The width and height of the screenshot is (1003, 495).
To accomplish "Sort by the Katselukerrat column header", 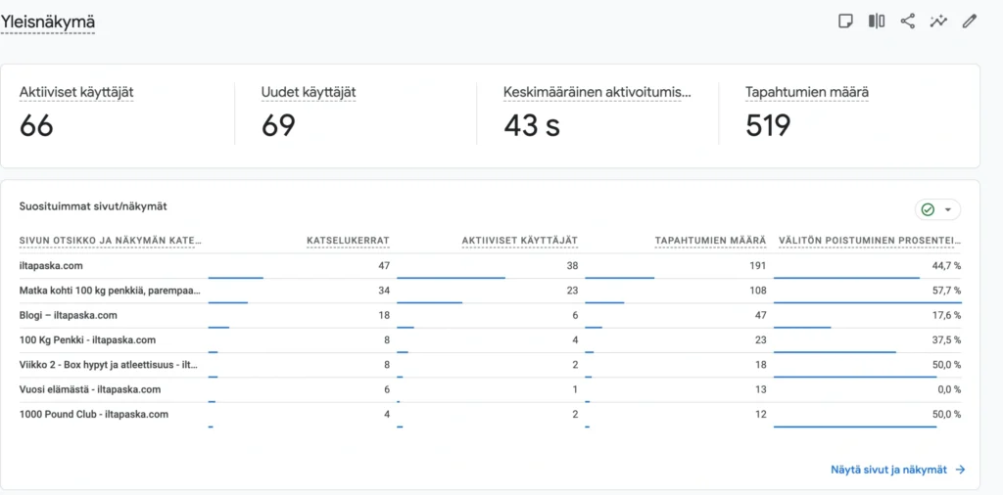I will click(348, 241).
